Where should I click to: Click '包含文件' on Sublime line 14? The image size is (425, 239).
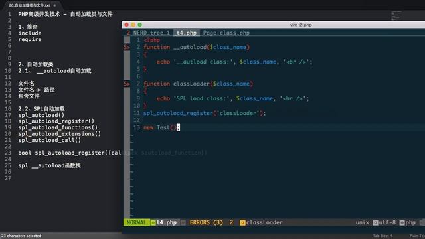tap(29, 96)
